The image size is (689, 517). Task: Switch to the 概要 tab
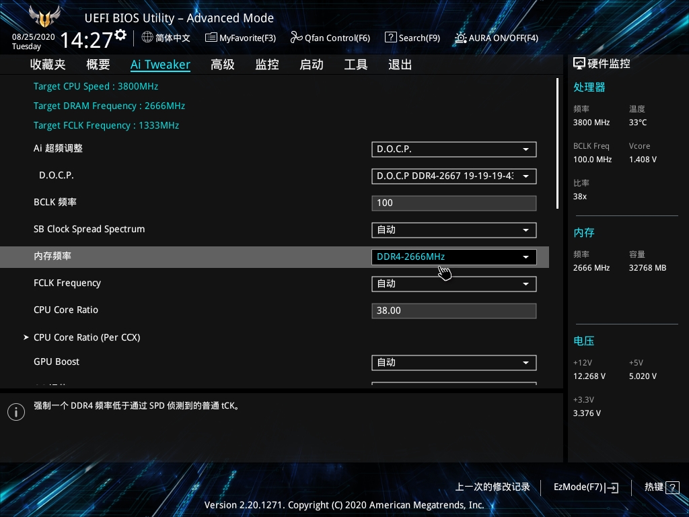click(x=98, y=65)
